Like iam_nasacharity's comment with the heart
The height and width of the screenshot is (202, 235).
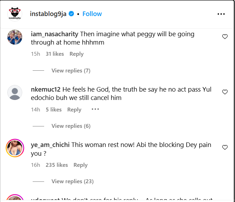[x=225, y=37]
